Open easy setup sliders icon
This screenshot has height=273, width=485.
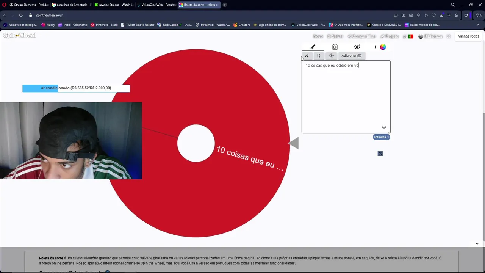point(449,15)
